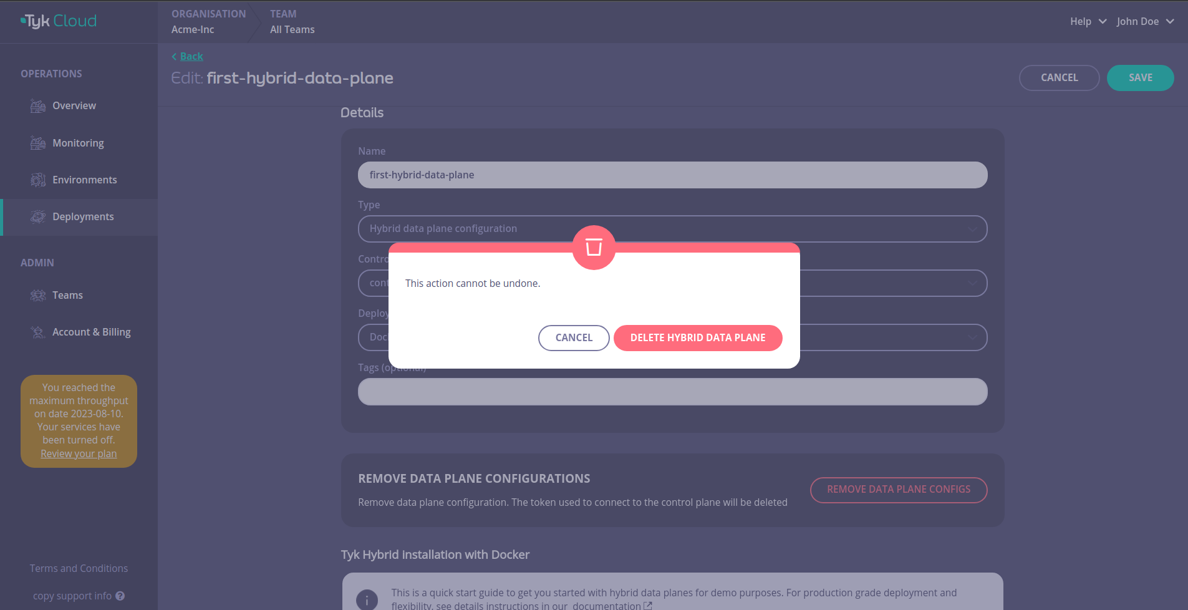
Task: Open the documentation external link icon
Action: coord(649,605)
